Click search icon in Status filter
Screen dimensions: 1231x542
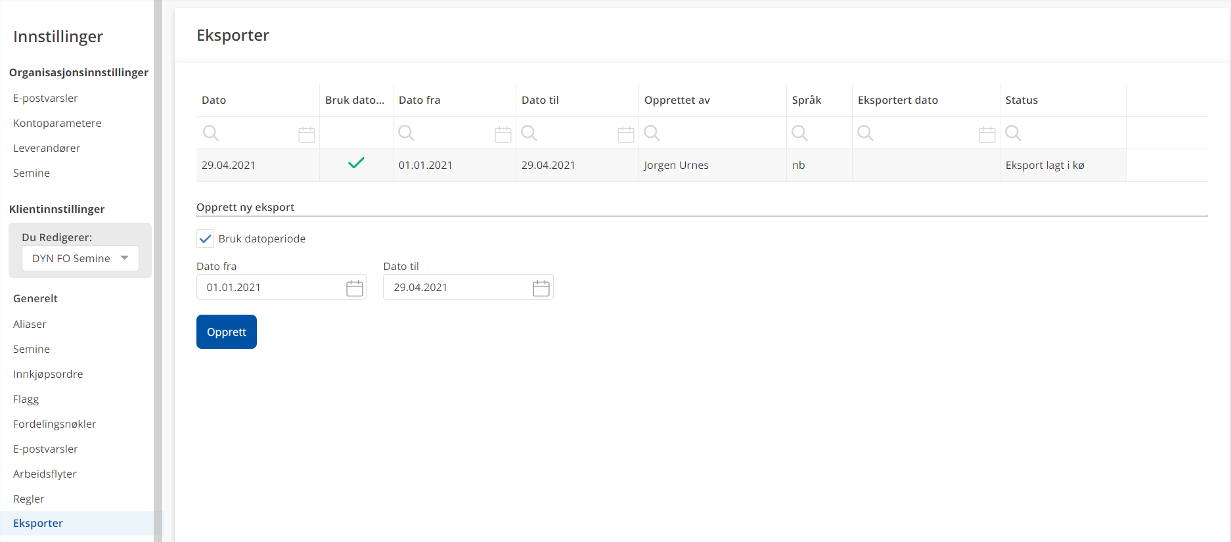(x=1013, y=133)
